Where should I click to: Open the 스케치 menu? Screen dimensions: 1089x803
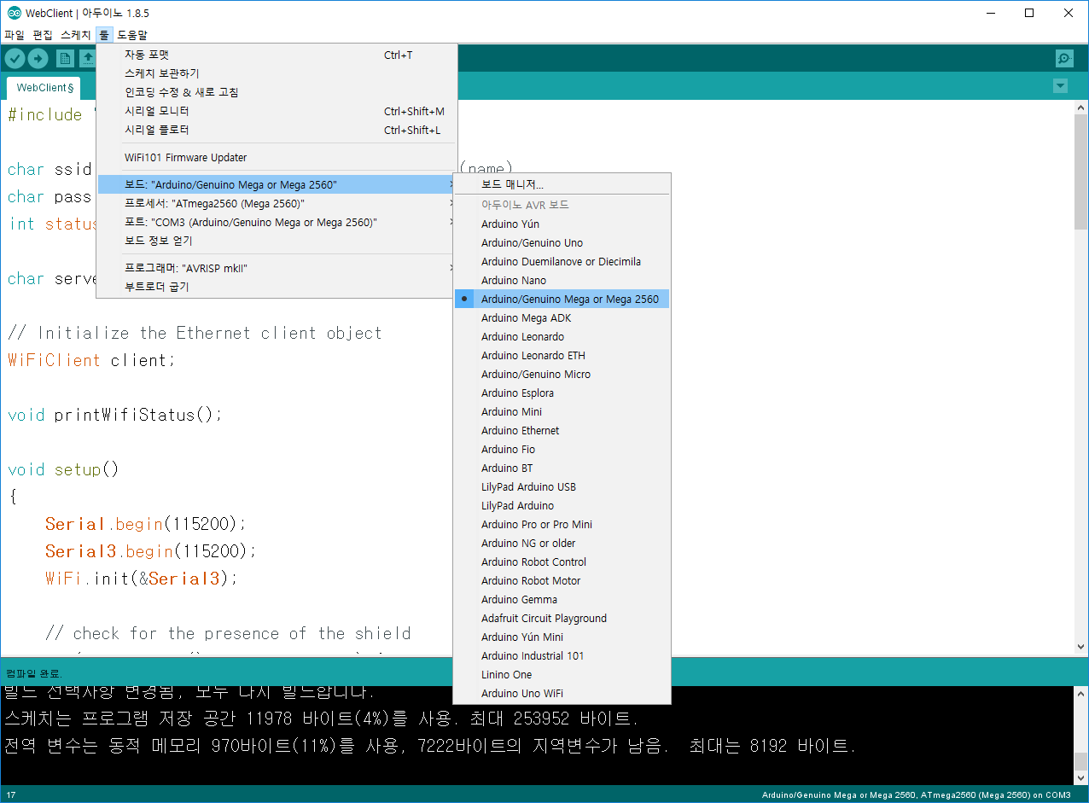75,35
